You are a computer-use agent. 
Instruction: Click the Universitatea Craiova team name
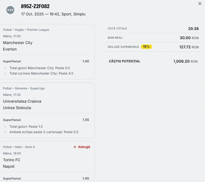click(22, 101)
